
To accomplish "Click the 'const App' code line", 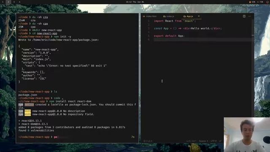I will pyautogui.click(x=188, y=28).
